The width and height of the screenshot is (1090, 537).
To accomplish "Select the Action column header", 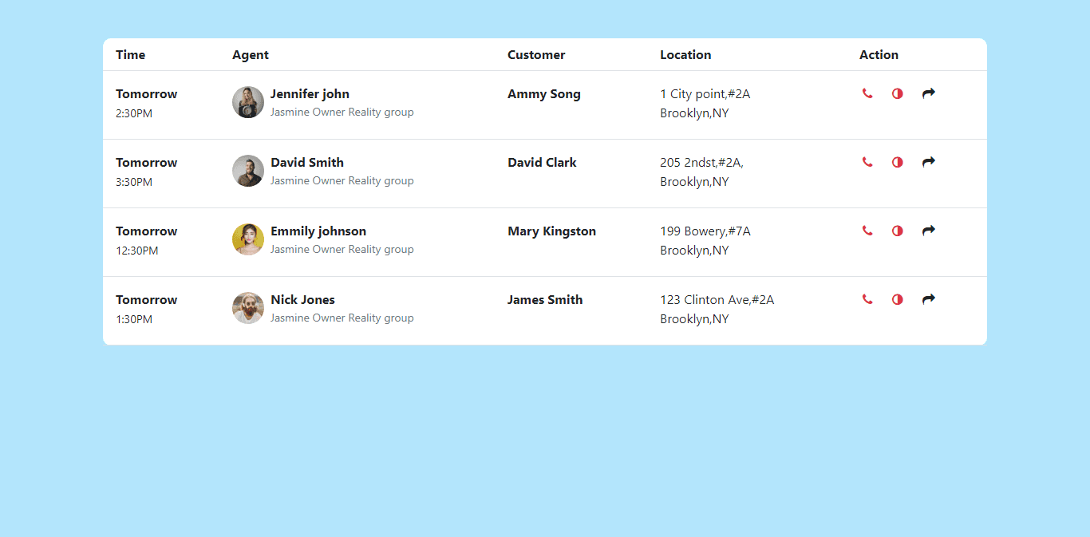I will 879,54.
